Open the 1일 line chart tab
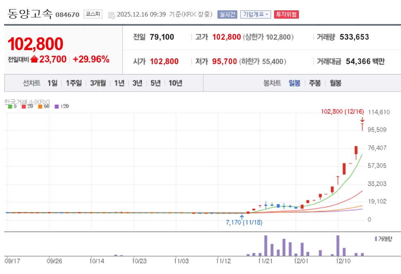Image resolution: width=401 pixels, height=274 pixels. click(53, 83)
